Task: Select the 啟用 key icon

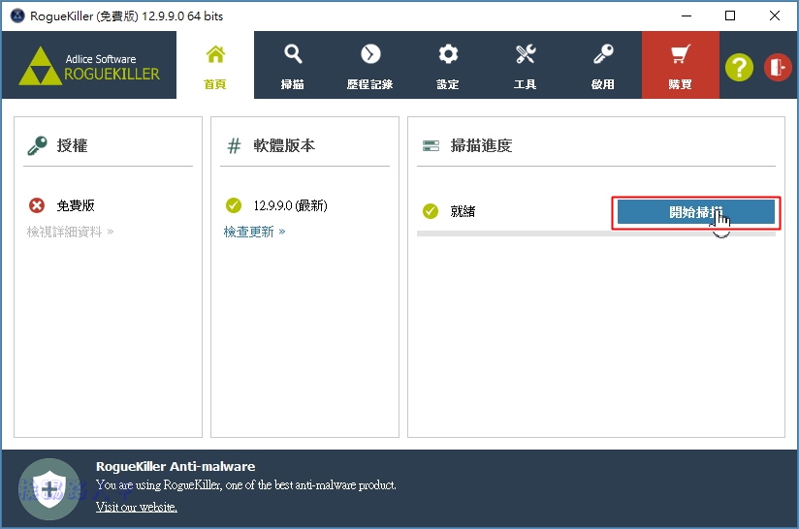Action: tap(603, 54)
